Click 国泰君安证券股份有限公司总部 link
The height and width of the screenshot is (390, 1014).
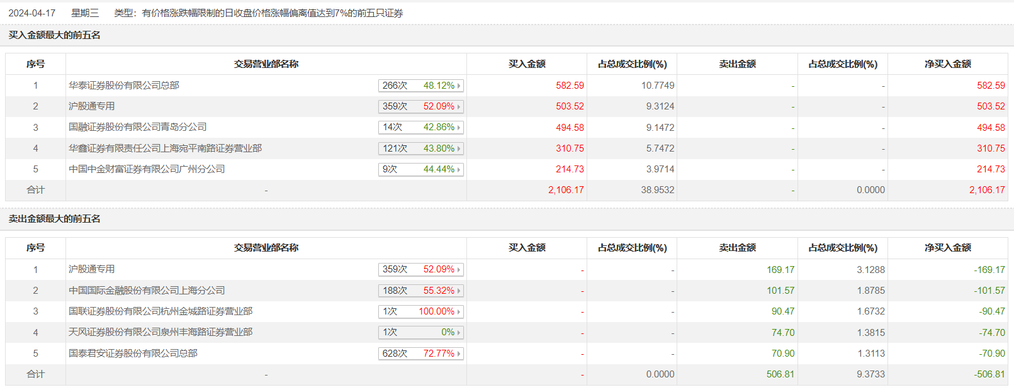133,354
